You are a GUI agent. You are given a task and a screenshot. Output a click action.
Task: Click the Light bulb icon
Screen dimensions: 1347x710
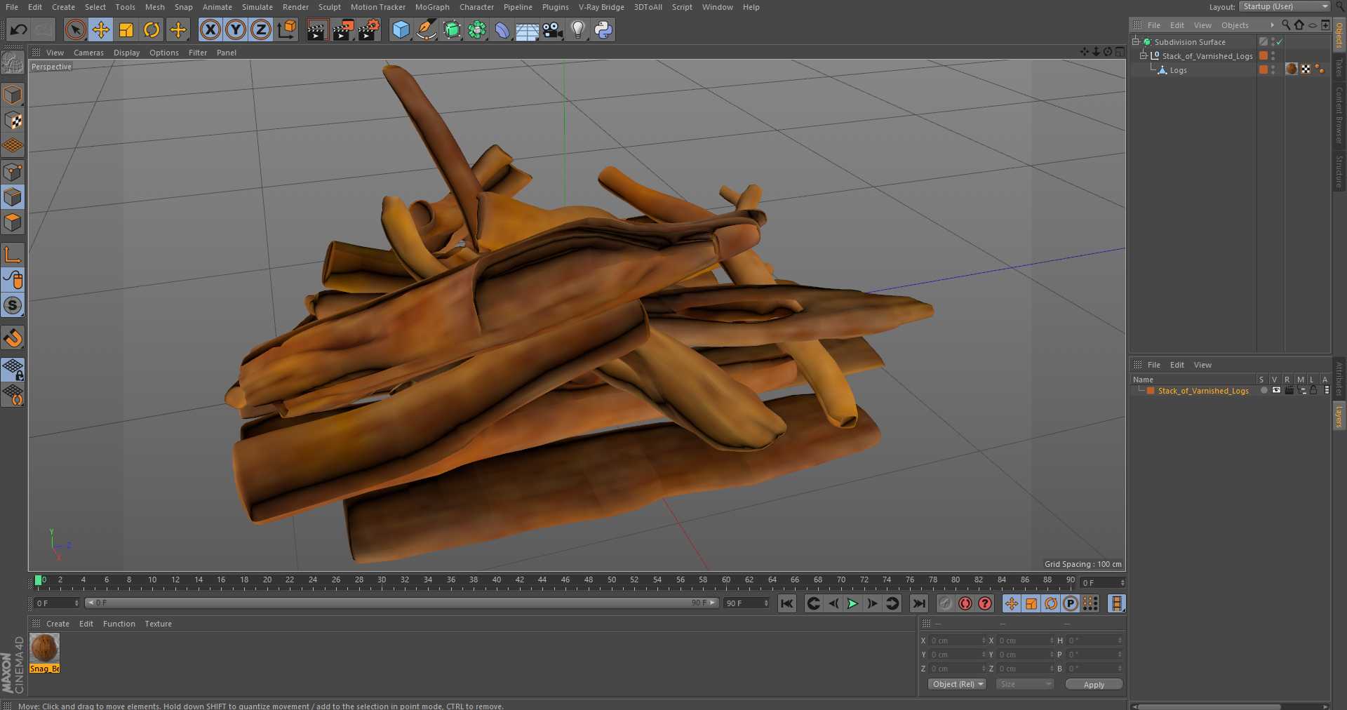[x=577, y=29]
